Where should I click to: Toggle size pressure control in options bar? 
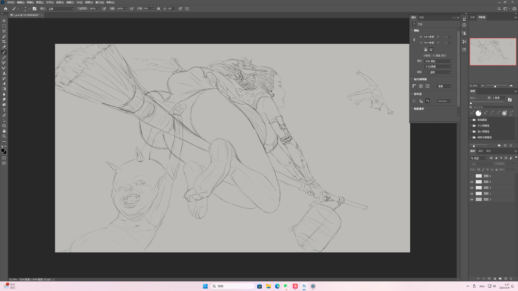click(x=181, y=9)
